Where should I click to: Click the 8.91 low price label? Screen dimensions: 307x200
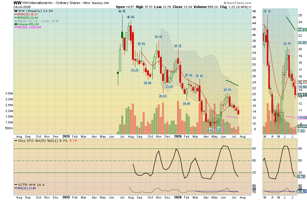coord(210,130)
